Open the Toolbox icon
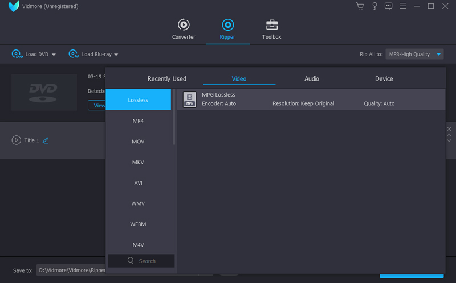The height and width of the screenshot is (283, 456). [272, 25]
